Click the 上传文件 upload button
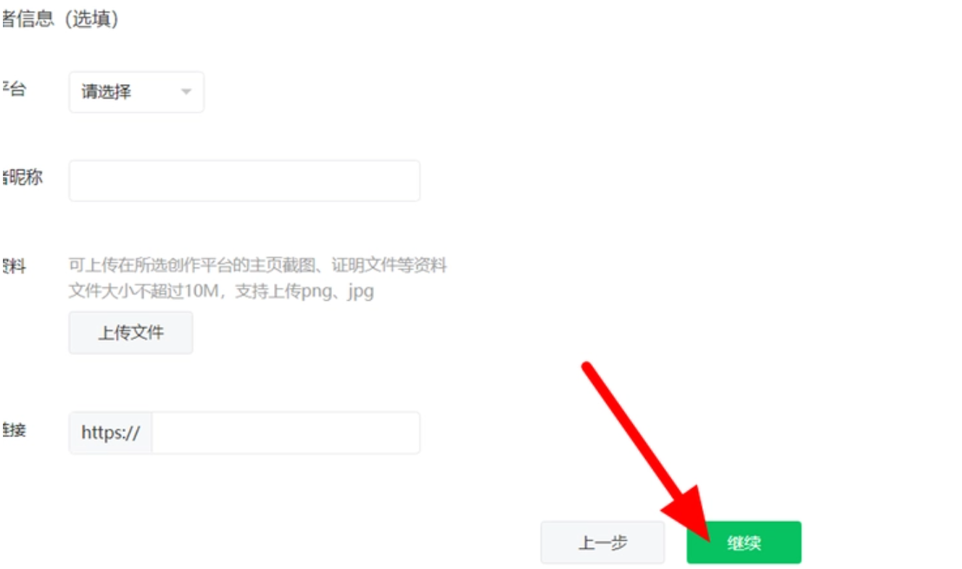 click(x=131, y=333)
